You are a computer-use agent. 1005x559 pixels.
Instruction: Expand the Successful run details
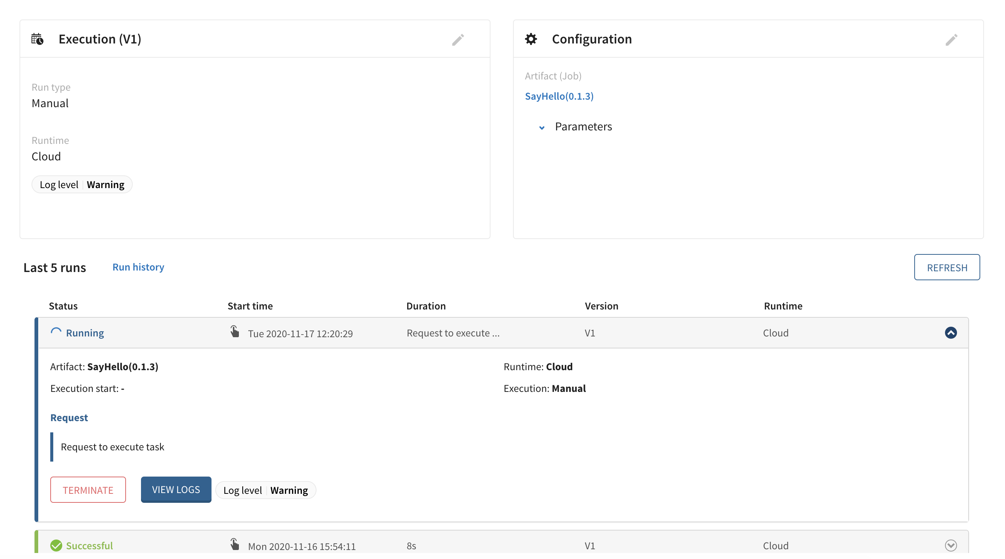coord(951,546)
